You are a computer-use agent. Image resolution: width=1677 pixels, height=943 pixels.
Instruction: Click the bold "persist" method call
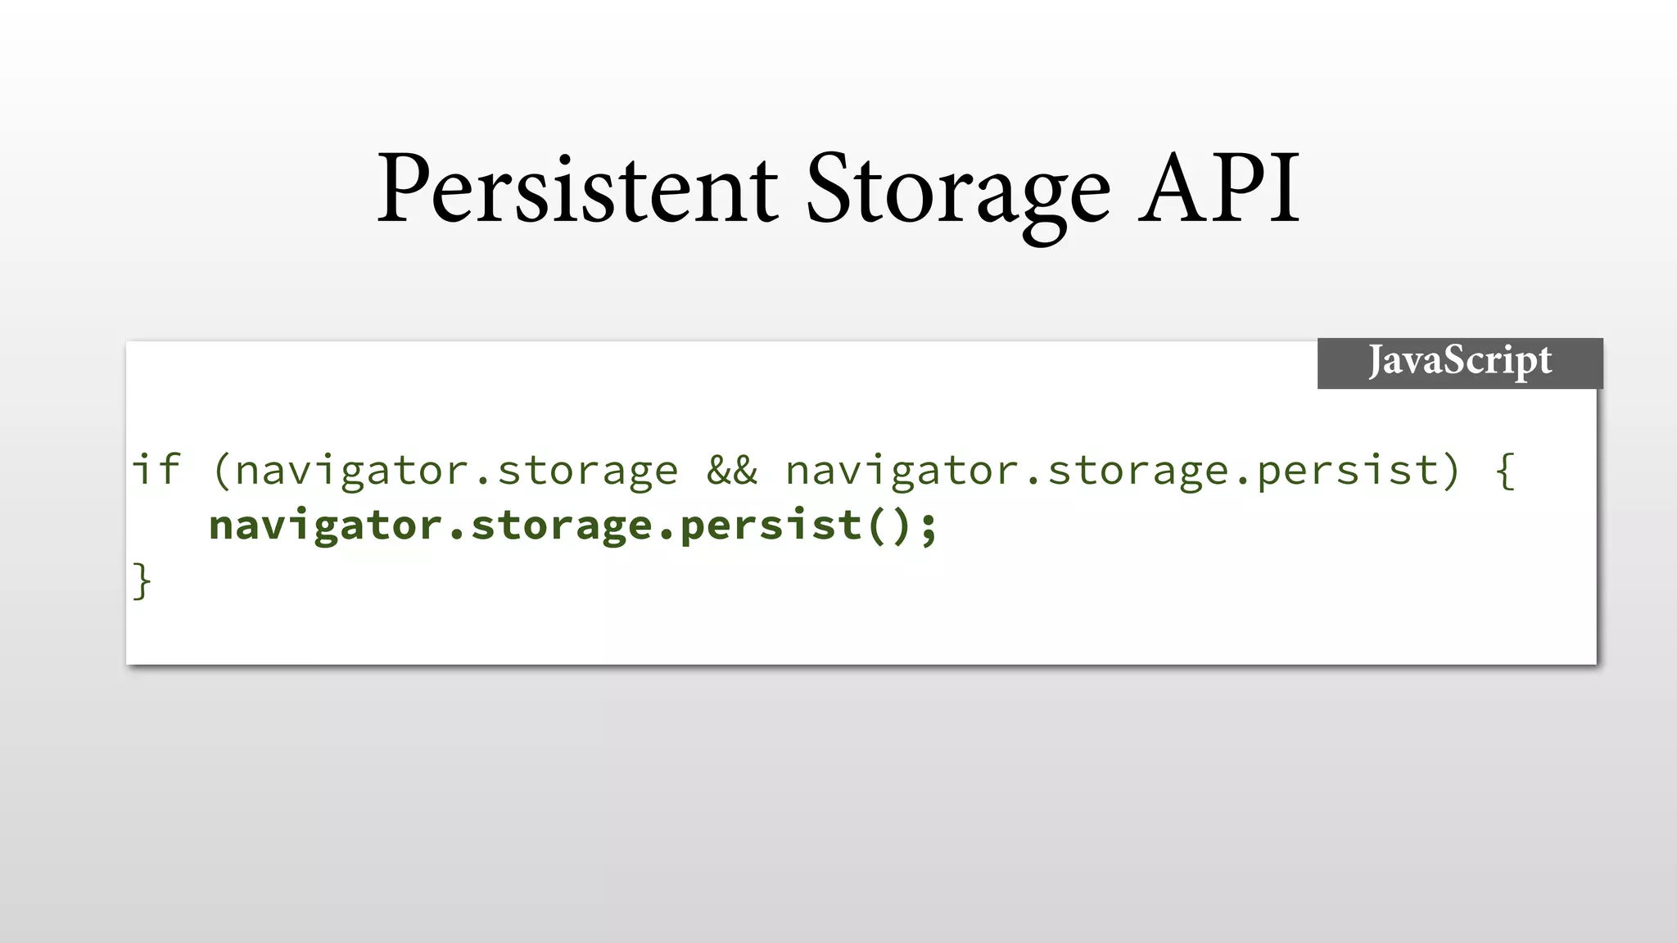point(771,526)
